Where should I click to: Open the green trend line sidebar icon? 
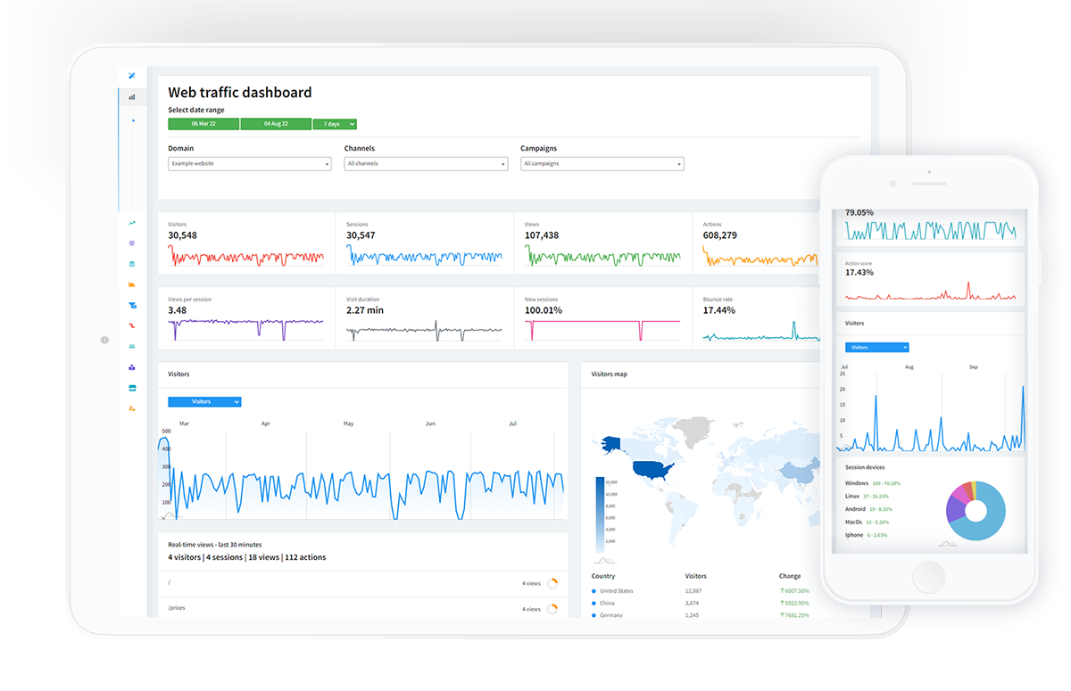tap(132, 223)
